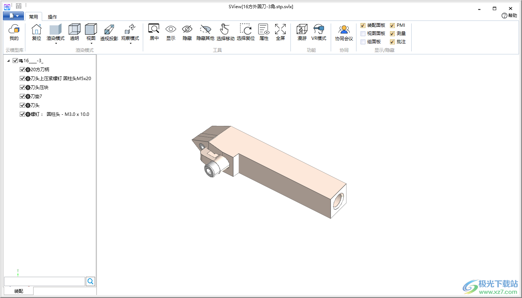Toggle the 批注 checkbox

392,42
